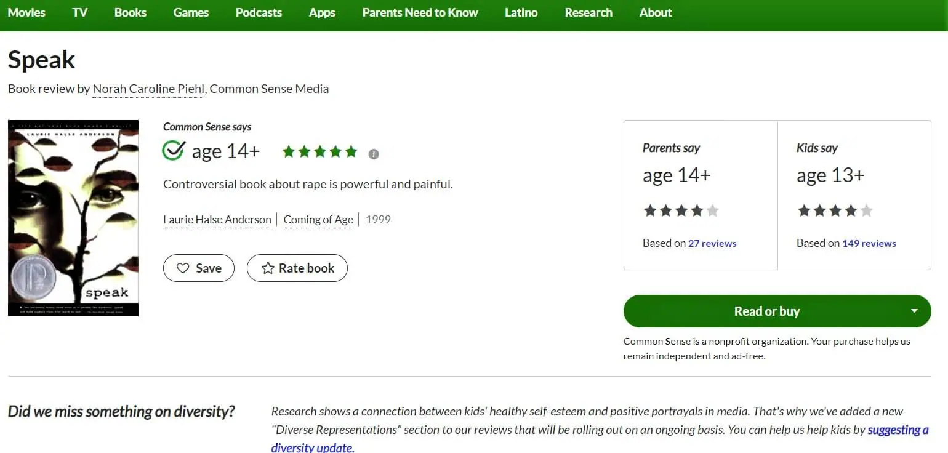The image size is (948, 453).
Task: Follow the Coming of Age genre link
Action: pos(318,220)
